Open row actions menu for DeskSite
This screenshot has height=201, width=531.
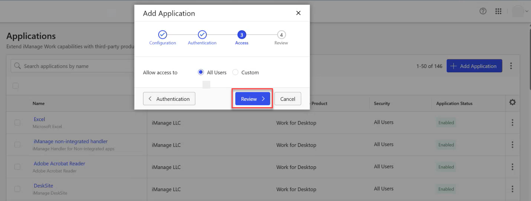pos(512,189)
